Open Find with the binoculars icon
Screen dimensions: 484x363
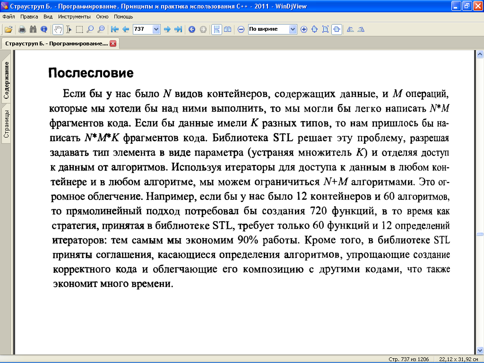click(33, 29)
